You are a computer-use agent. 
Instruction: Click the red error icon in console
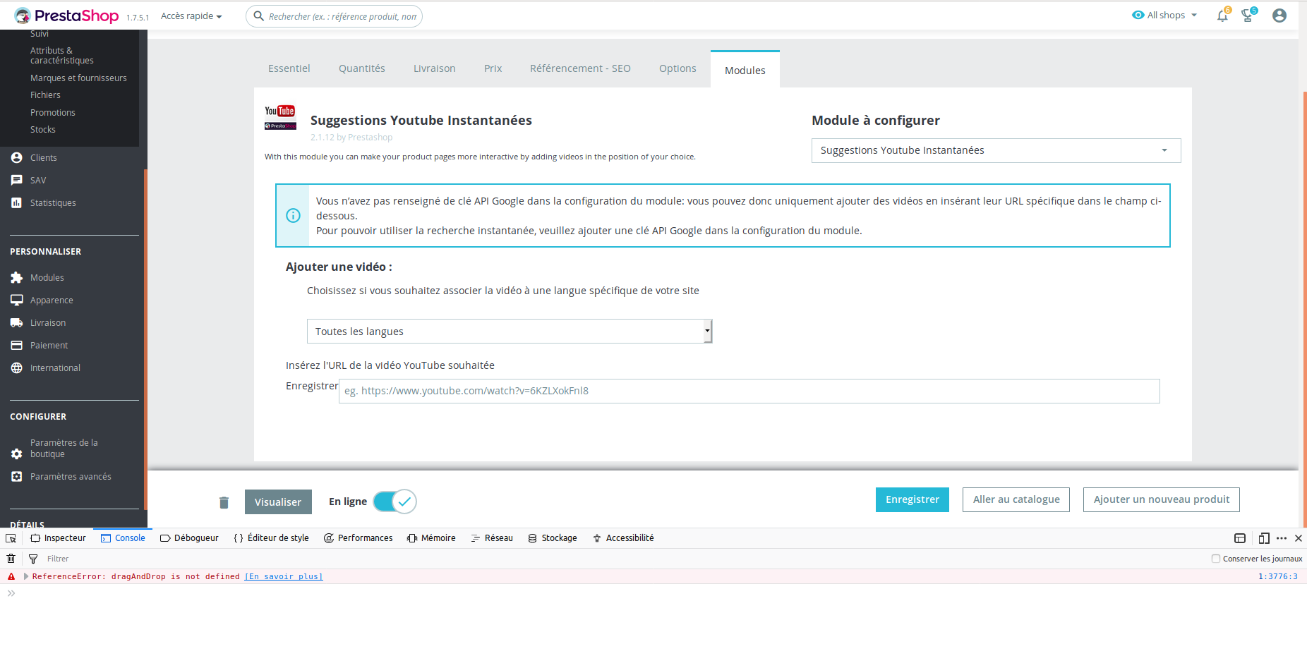(x=11, y=576)
